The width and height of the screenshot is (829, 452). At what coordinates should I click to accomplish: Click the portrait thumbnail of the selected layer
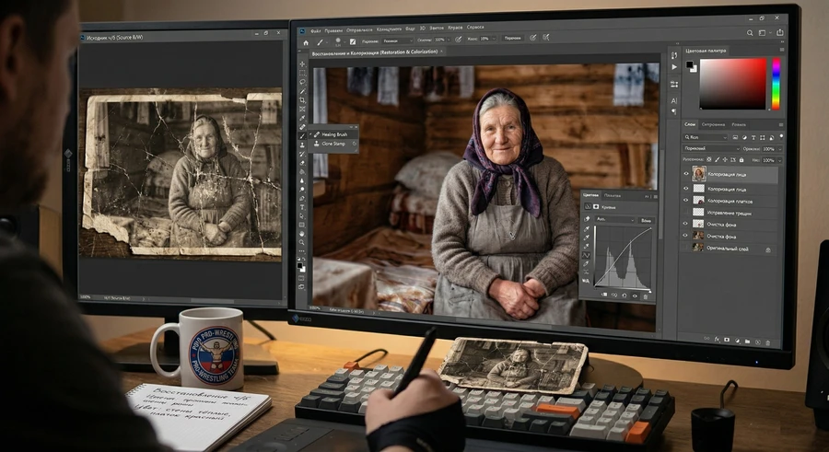[x=699, y=173]
